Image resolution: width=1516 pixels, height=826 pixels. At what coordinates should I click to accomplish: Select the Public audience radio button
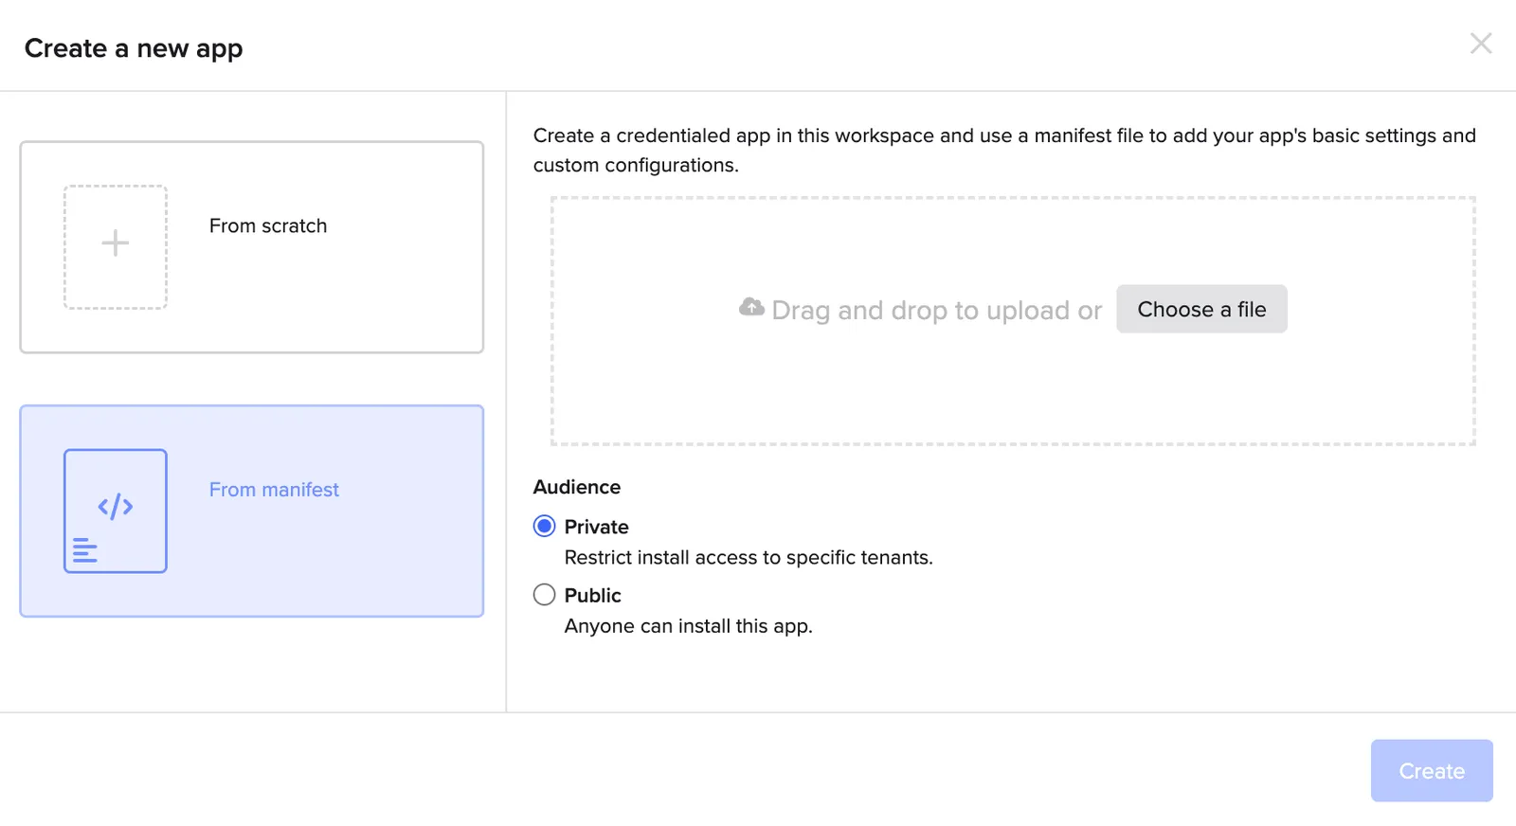click(x=544, y=595)
